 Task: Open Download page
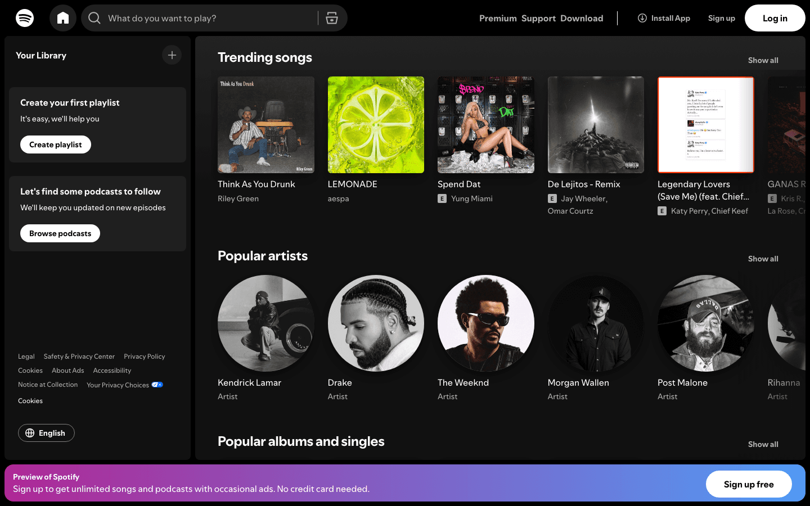[x=582, y=18]
